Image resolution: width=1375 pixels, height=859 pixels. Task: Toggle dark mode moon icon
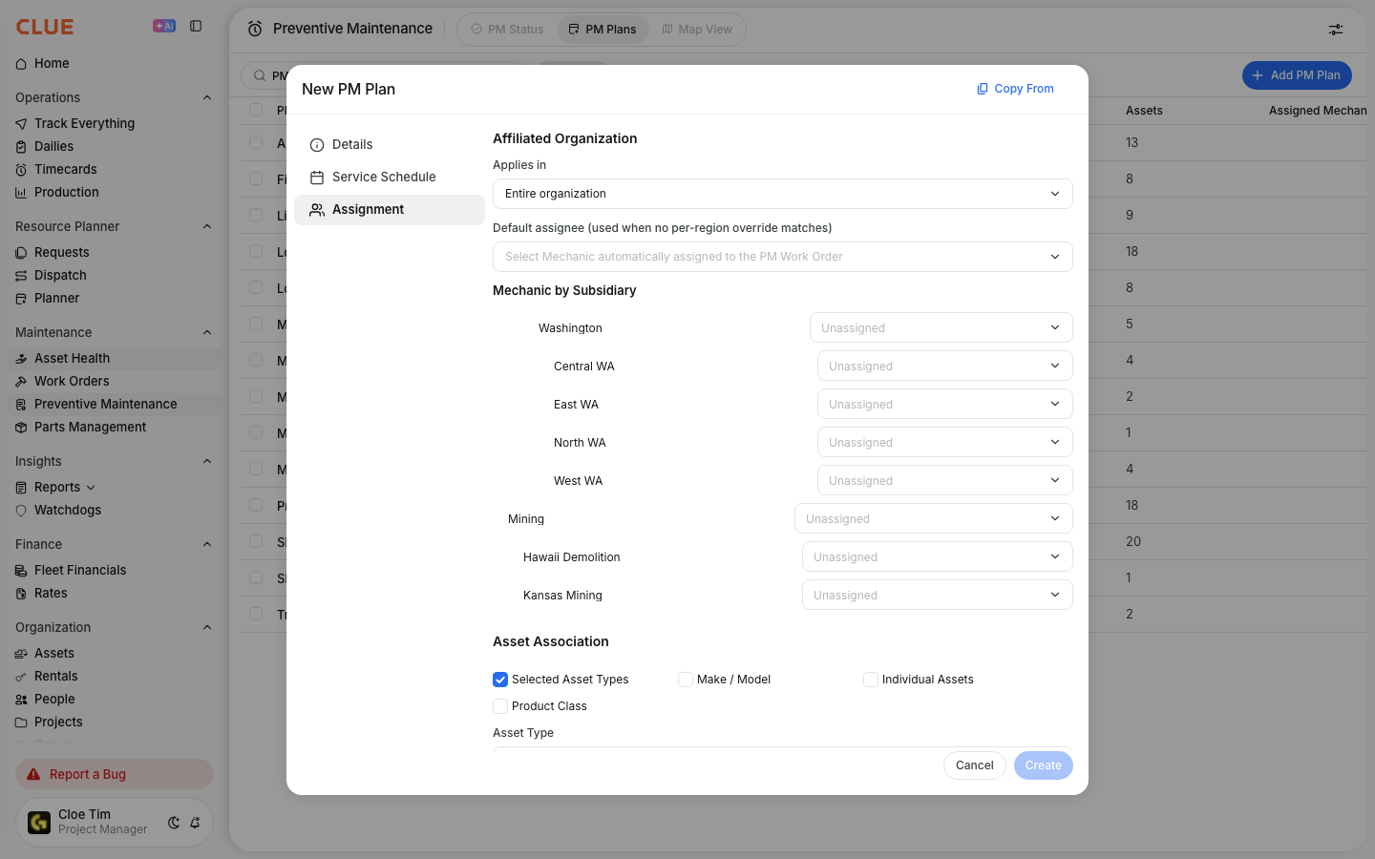pos(174,822)
